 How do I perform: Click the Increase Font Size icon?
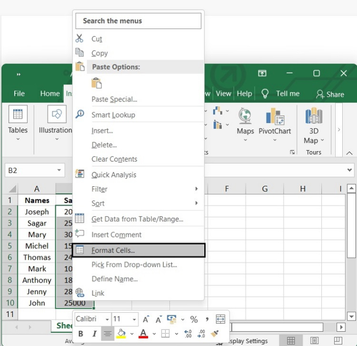point(146,319)
